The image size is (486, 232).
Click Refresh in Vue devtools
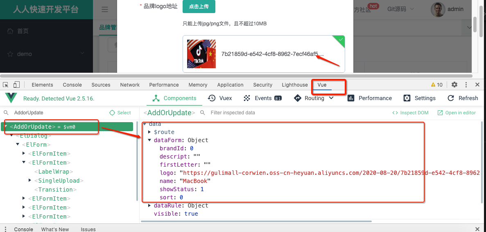pos(463,98)
